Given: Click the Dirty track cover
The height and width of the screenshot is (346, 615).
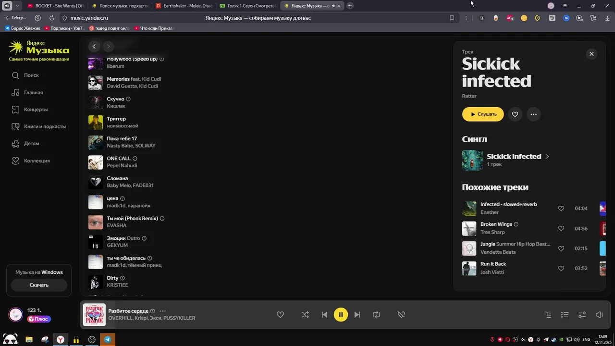Looking at the screenshot, I should tap(96, 282).
